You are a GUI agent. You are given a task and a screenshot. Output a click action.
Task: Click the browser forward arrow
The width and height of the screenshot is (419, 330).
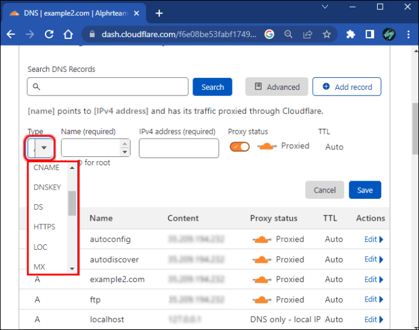(x=30, y=34)
